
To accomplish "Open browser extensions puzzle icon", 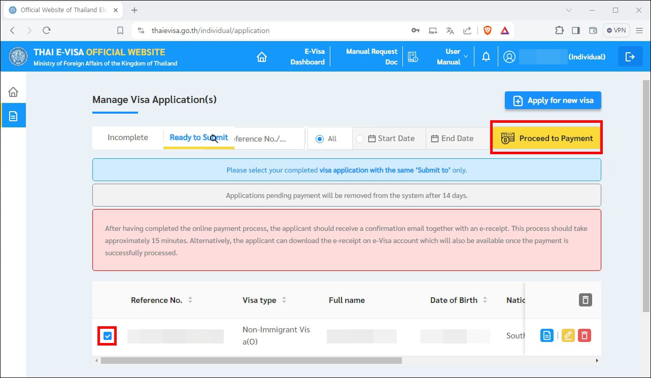I will click(559, 30).
